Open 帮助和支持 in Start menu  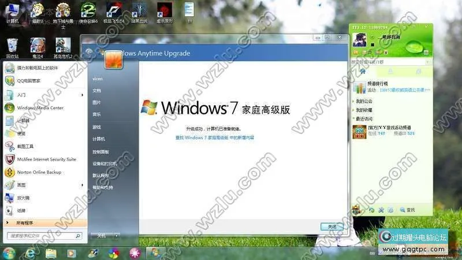[103, 187]
